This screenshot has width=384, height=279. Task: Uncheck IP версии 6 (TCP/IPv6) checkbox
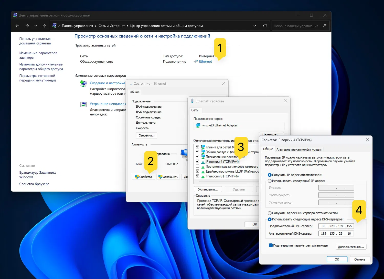click(197, 176)
